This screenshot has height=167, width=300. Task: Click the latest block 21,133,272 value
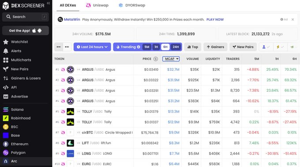[x=260, y=34]
